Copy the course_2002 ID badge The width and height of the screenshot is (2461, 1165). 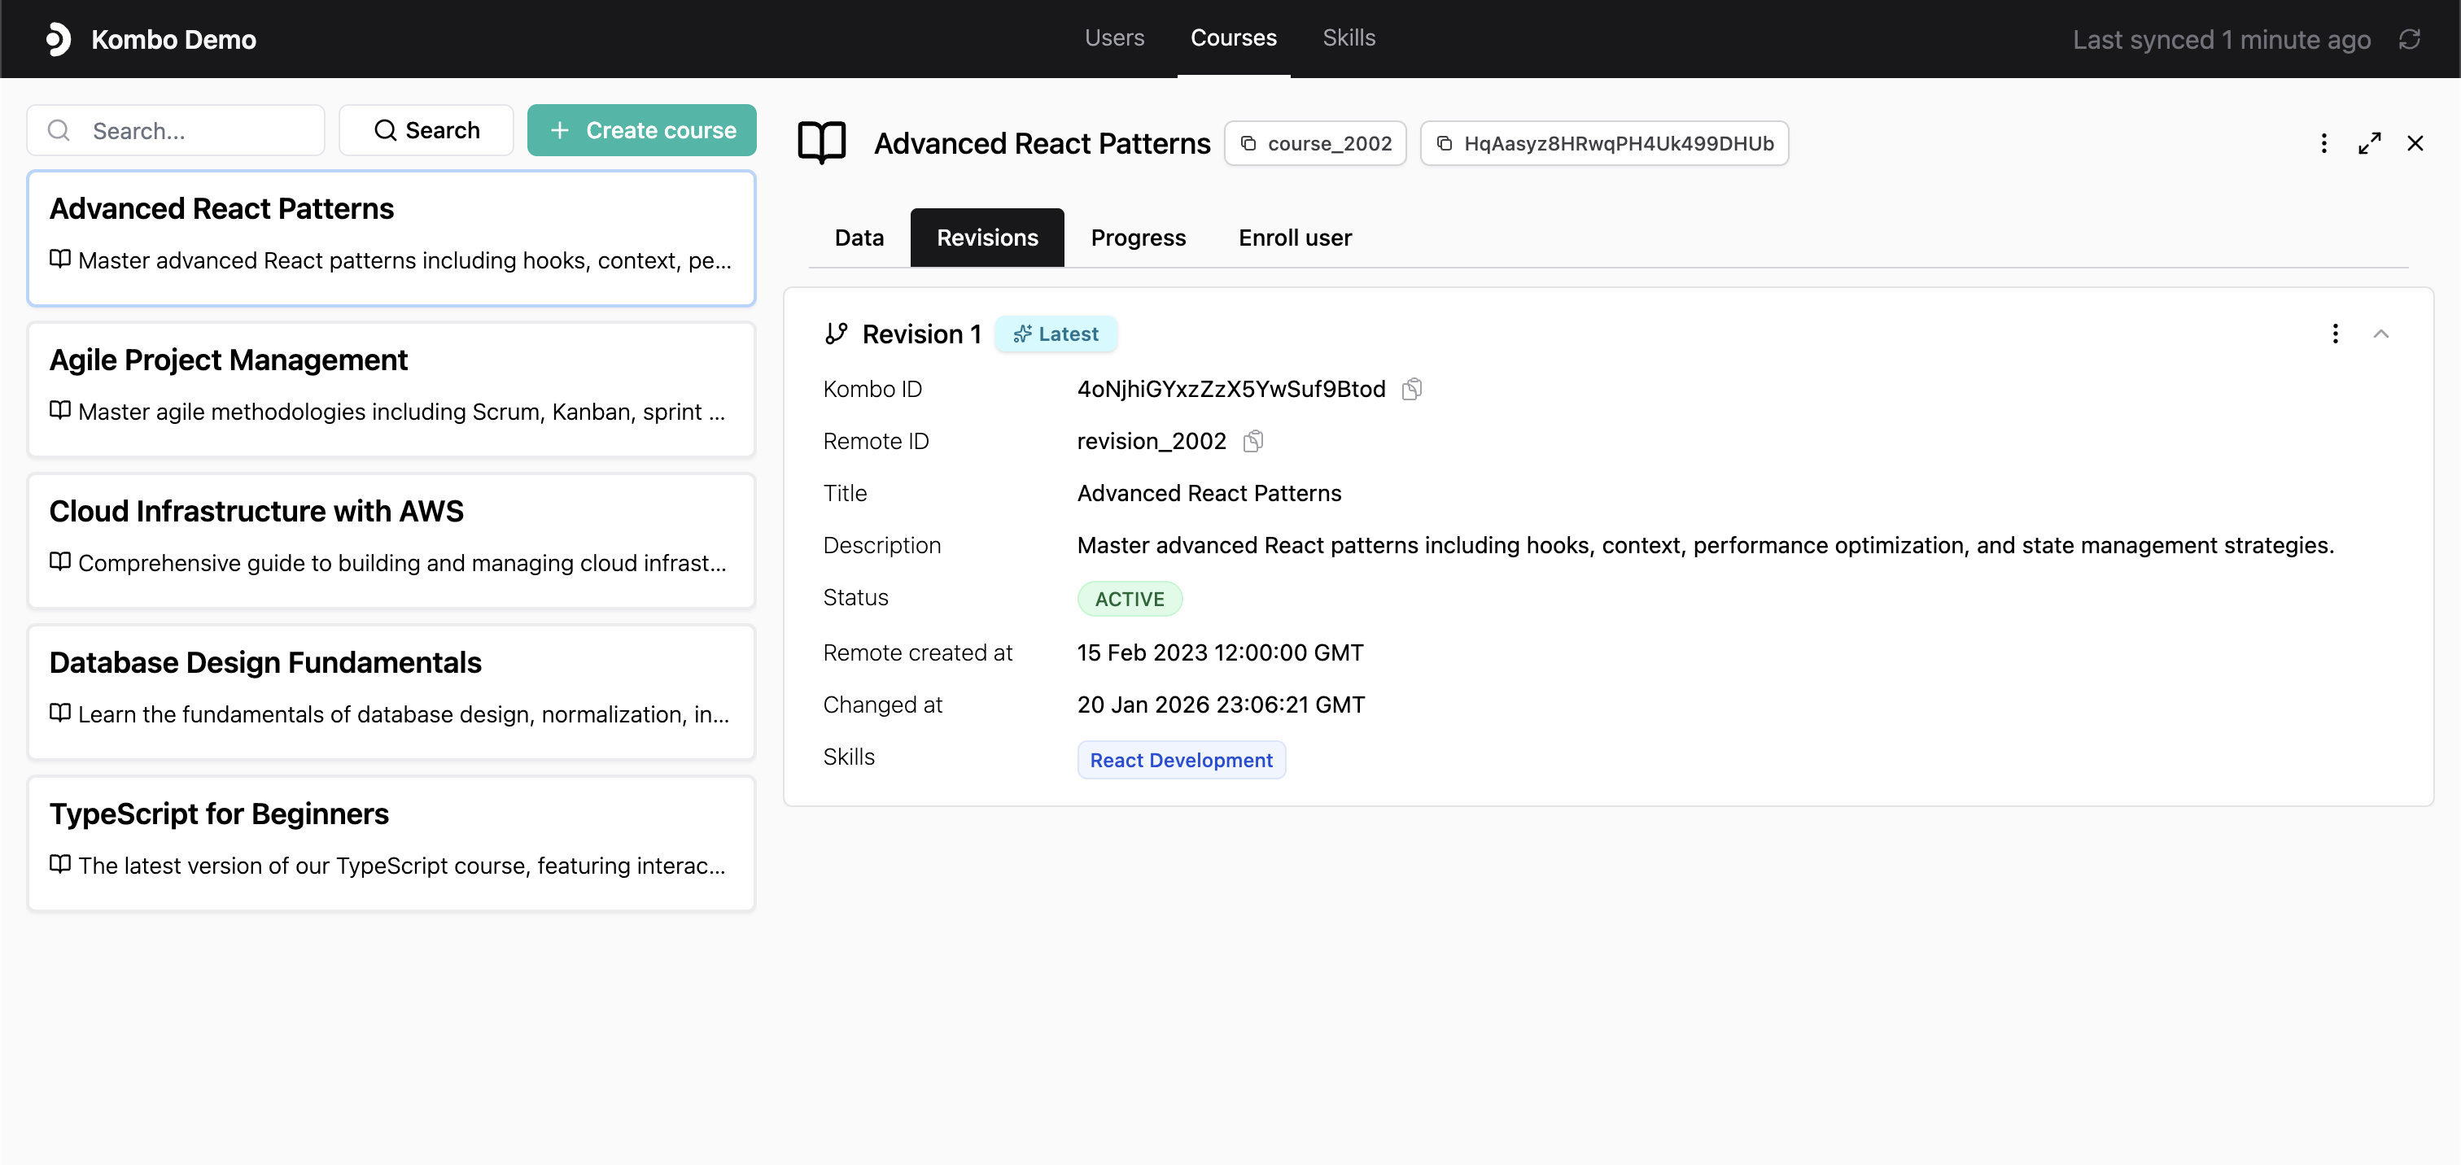[1314, 143]
